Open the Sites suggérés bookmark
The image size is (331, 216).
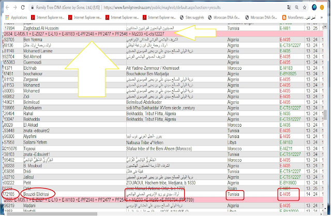tap(192, 18)
